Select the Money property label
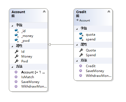This screenshot has height=102, width=126. point(27,56)
